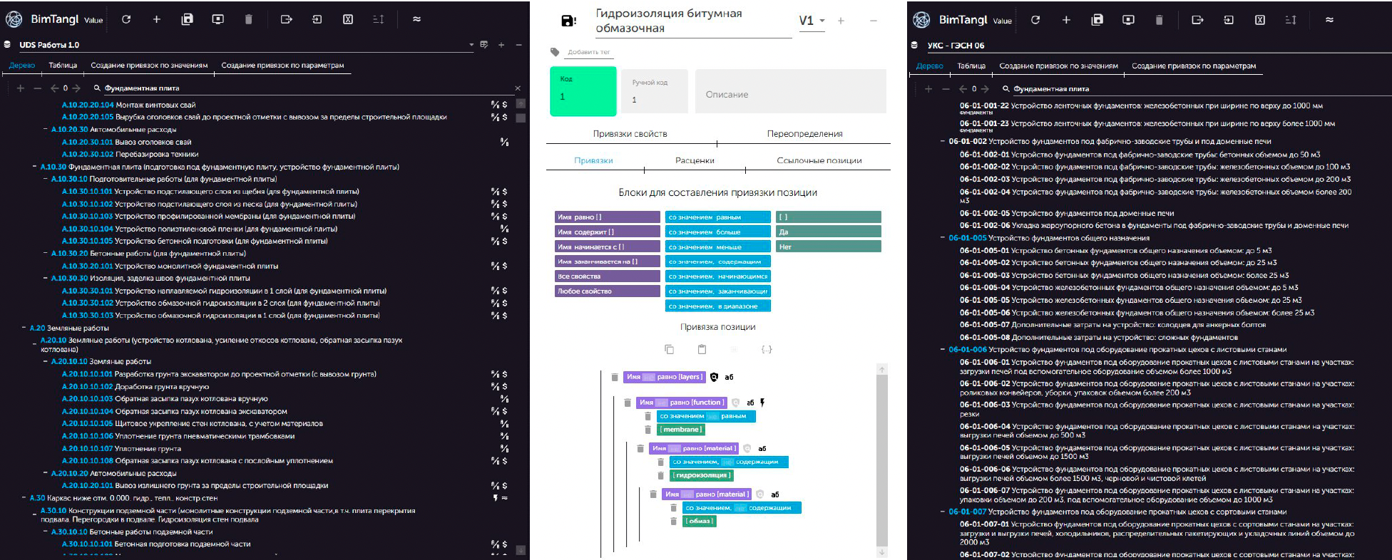
Task: Select the Нет value block
Action: click(828, 247)
